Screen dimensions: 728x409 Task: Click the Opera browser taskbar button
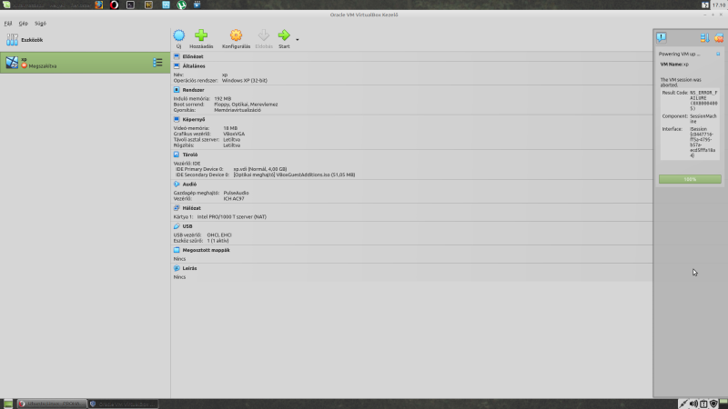(x=52, y=404)
